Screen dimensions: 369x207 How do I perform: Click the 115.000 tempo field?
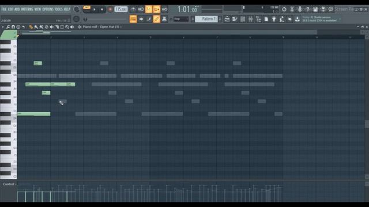coord(121,9)
